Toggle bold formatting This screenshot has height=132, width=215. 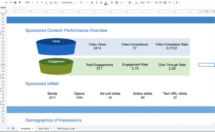[92, 3]
